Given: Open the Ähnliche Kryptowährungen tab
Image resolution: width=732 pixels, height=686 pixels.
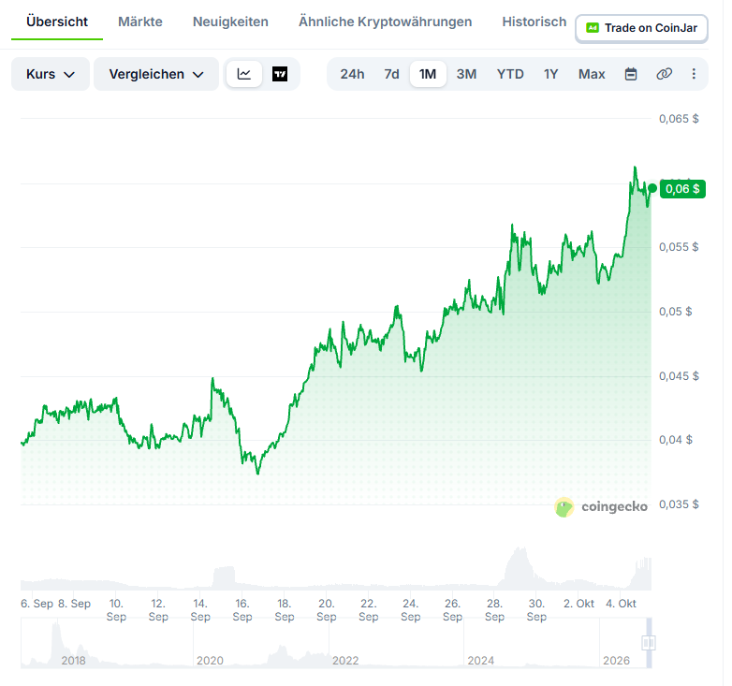Looking at the screenshot, I should (x=385, y=22).
